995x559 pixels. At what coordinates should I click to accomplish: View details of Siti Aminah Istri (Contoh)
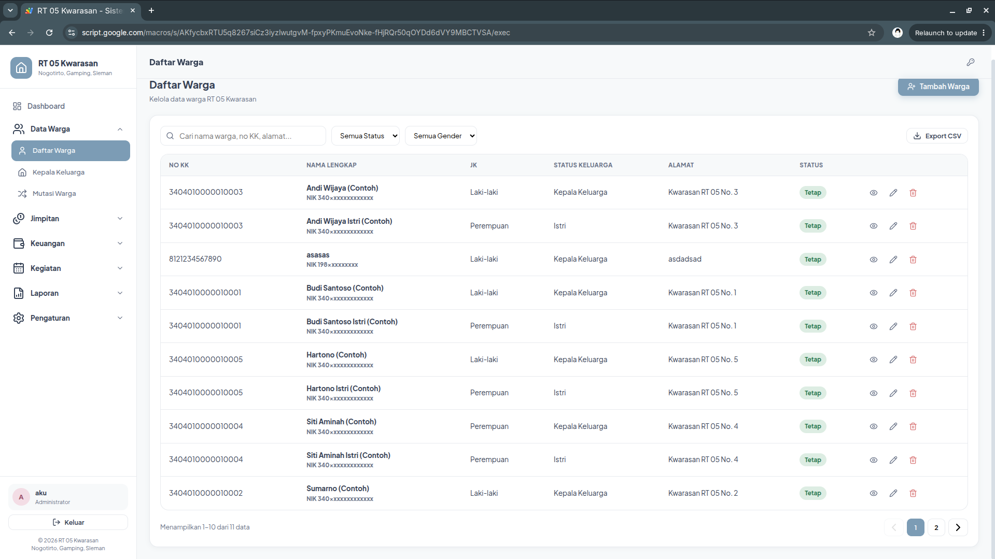873,460
